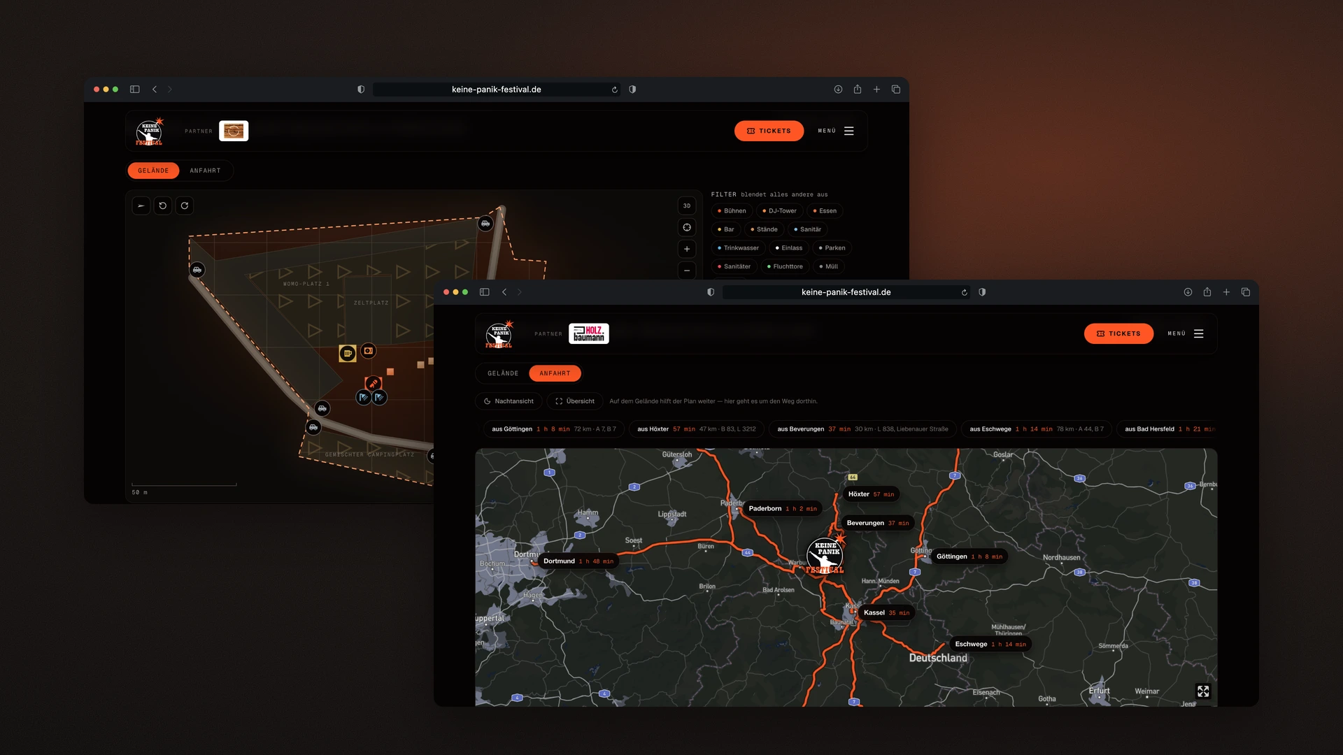This screenshot has height=755, width=1343.
Task: Rotate map left in back window
Action: pos(163,206)
